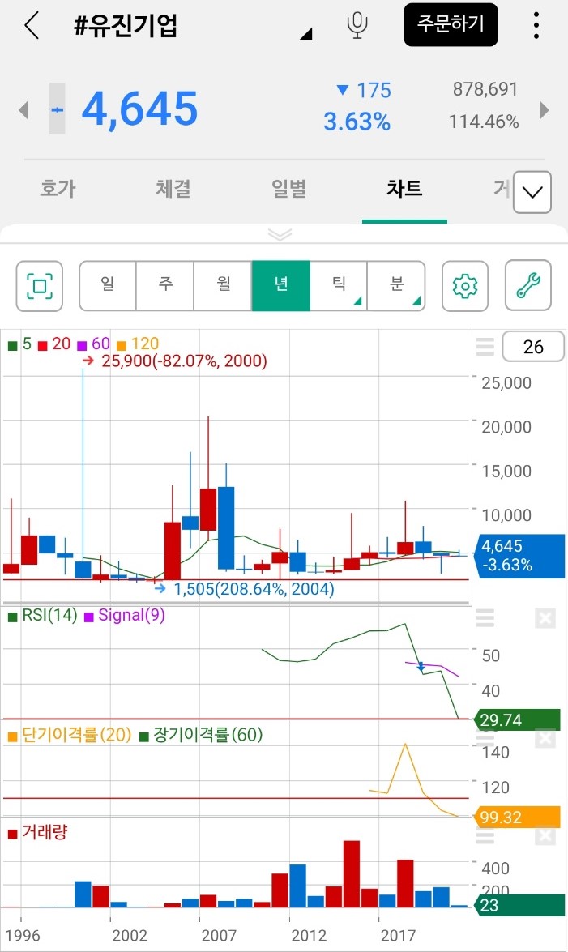The width and height of the screenshot is (568, 952).
Task: Tap the 3.63% change rate
Action: (x=357, y=122)
